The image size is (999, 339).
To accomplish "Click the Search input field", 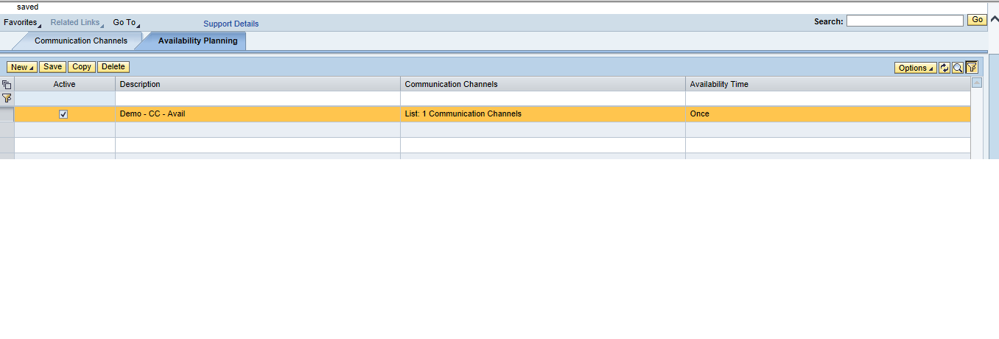I will [904, 21].
